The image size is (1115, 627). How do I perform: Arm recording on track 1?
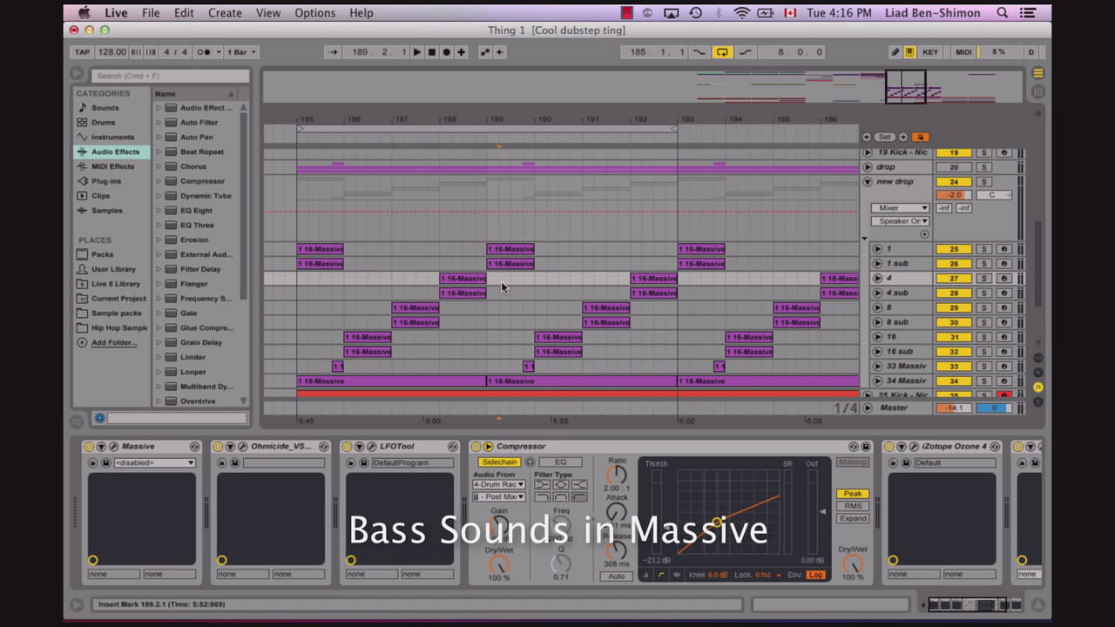1003,249
